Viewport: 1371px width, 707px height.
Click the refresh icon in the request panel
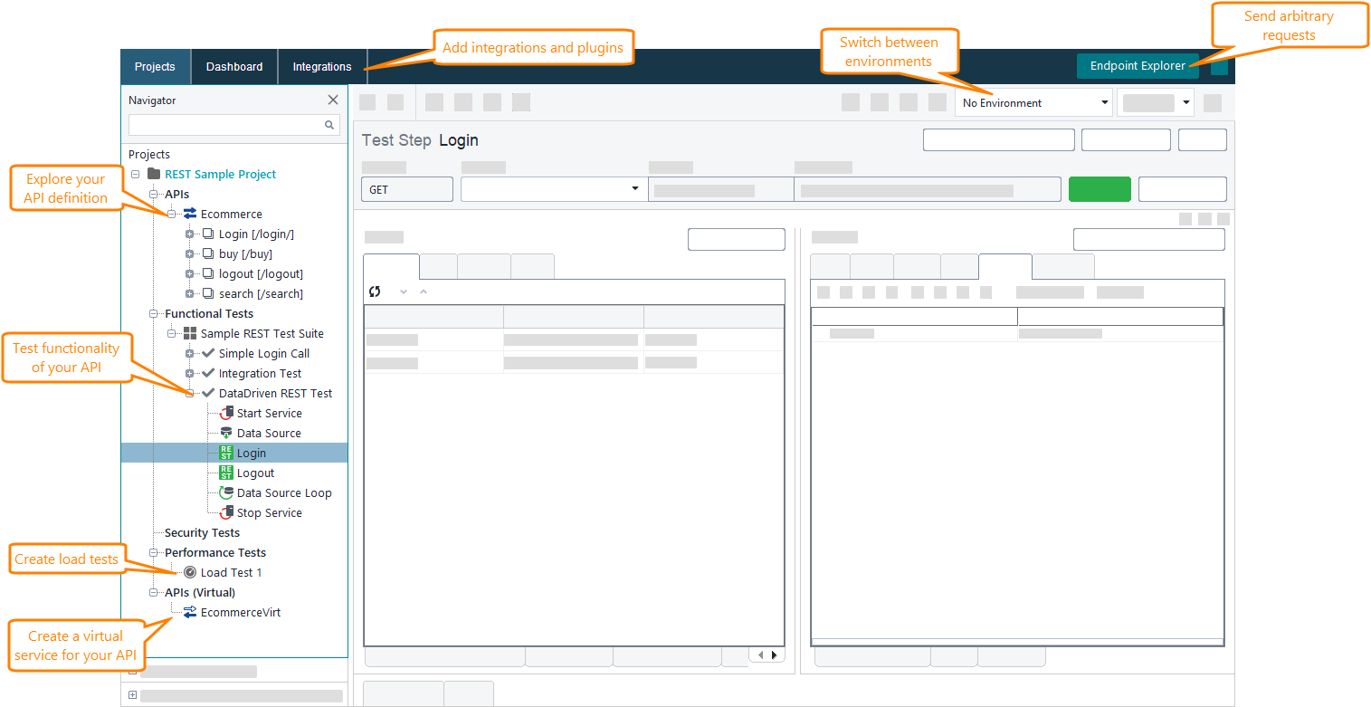(376, 291)
